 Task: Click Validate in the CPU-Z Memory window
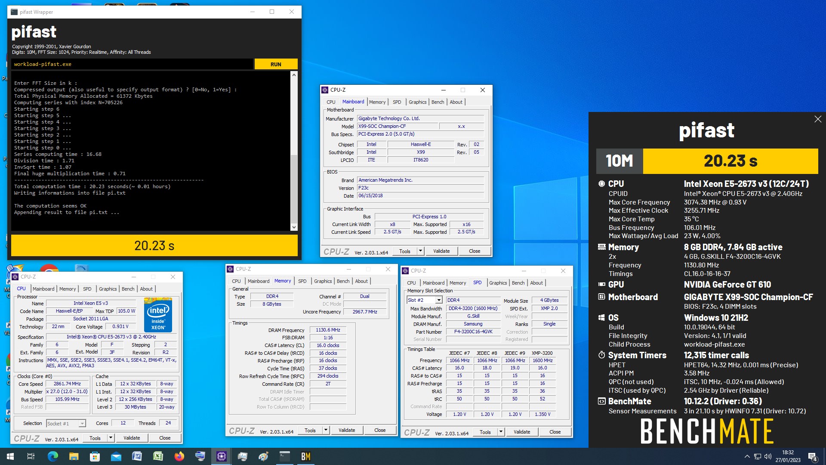347,430
